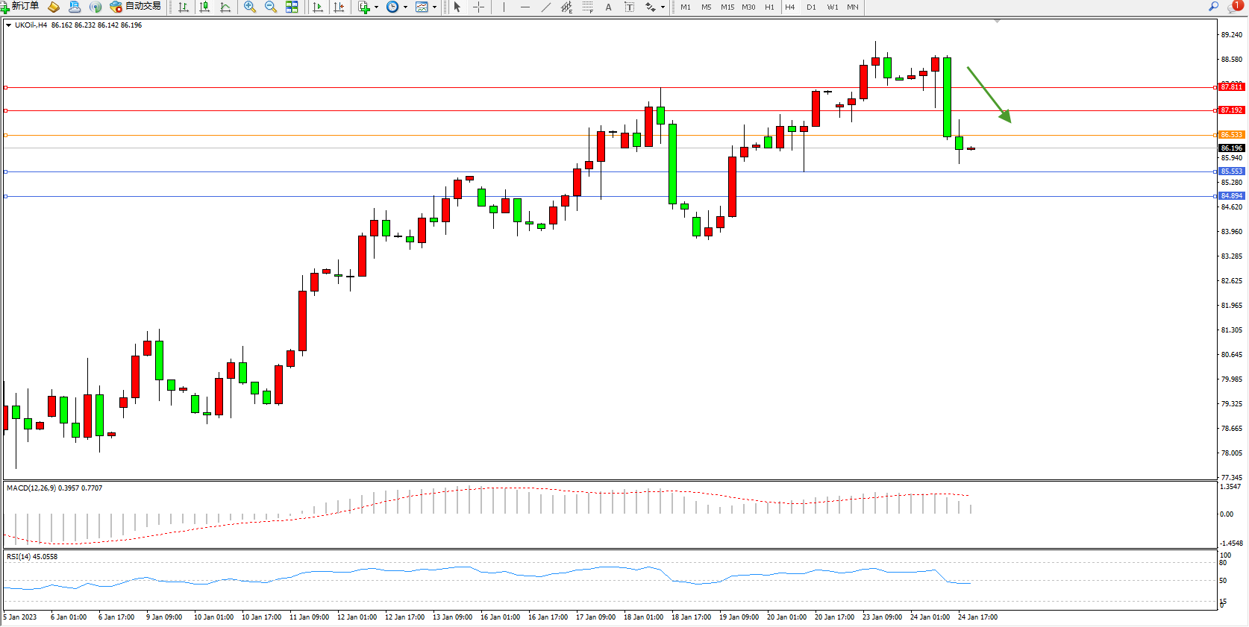This screenshot has height=627, width=1249.
Task: Select the Crosshair tool
Action: (479, 7)
